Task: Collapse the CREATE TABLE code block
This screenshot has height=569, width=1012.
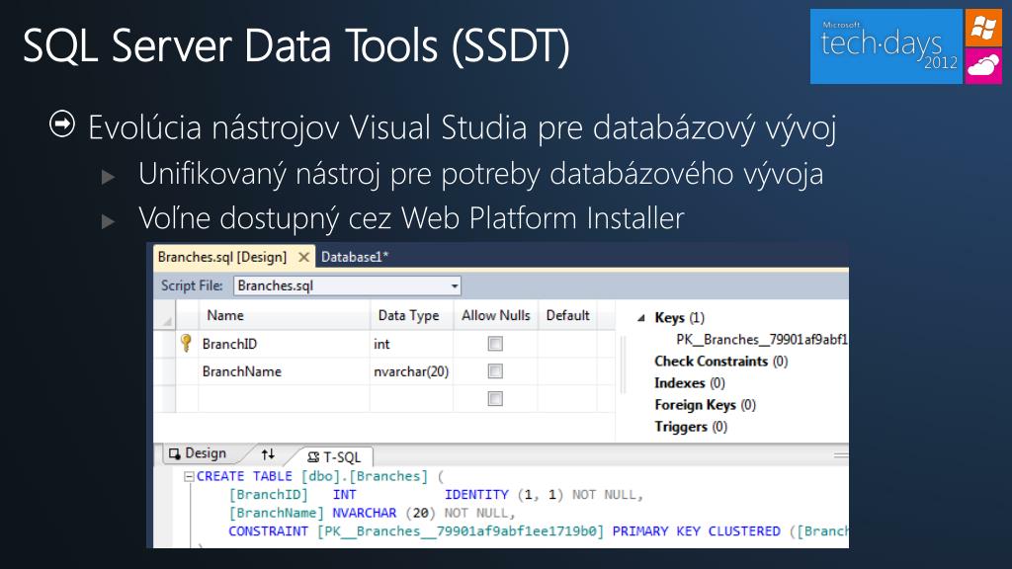Action: [x=189, y=477]
